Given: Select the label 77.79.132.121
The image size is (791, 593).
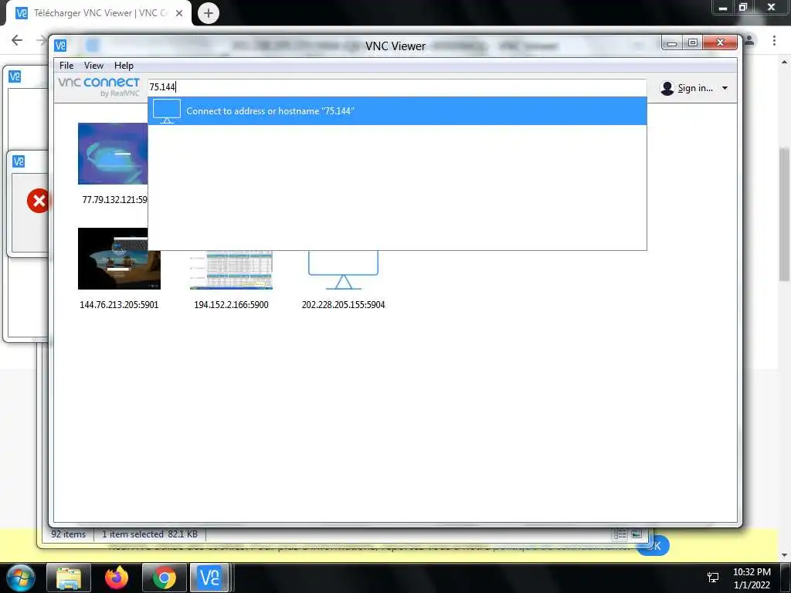Looking at the screenshot, I should (x=114, y=200).
